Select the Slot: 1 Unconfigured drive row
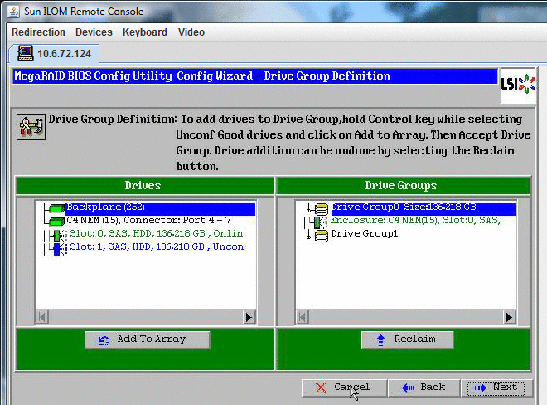Image resolution: width=547 pixels, height=405 pixels. point(157,246)
